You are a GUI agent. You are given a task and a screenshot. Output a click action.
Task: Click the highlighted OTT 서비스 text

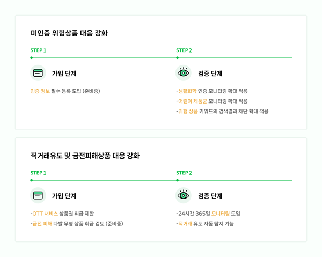point(45,214)
